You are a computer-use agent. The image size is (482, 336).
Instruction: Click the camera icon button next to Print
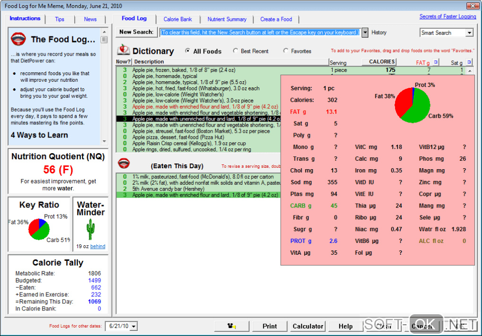(x=232, y=326)
